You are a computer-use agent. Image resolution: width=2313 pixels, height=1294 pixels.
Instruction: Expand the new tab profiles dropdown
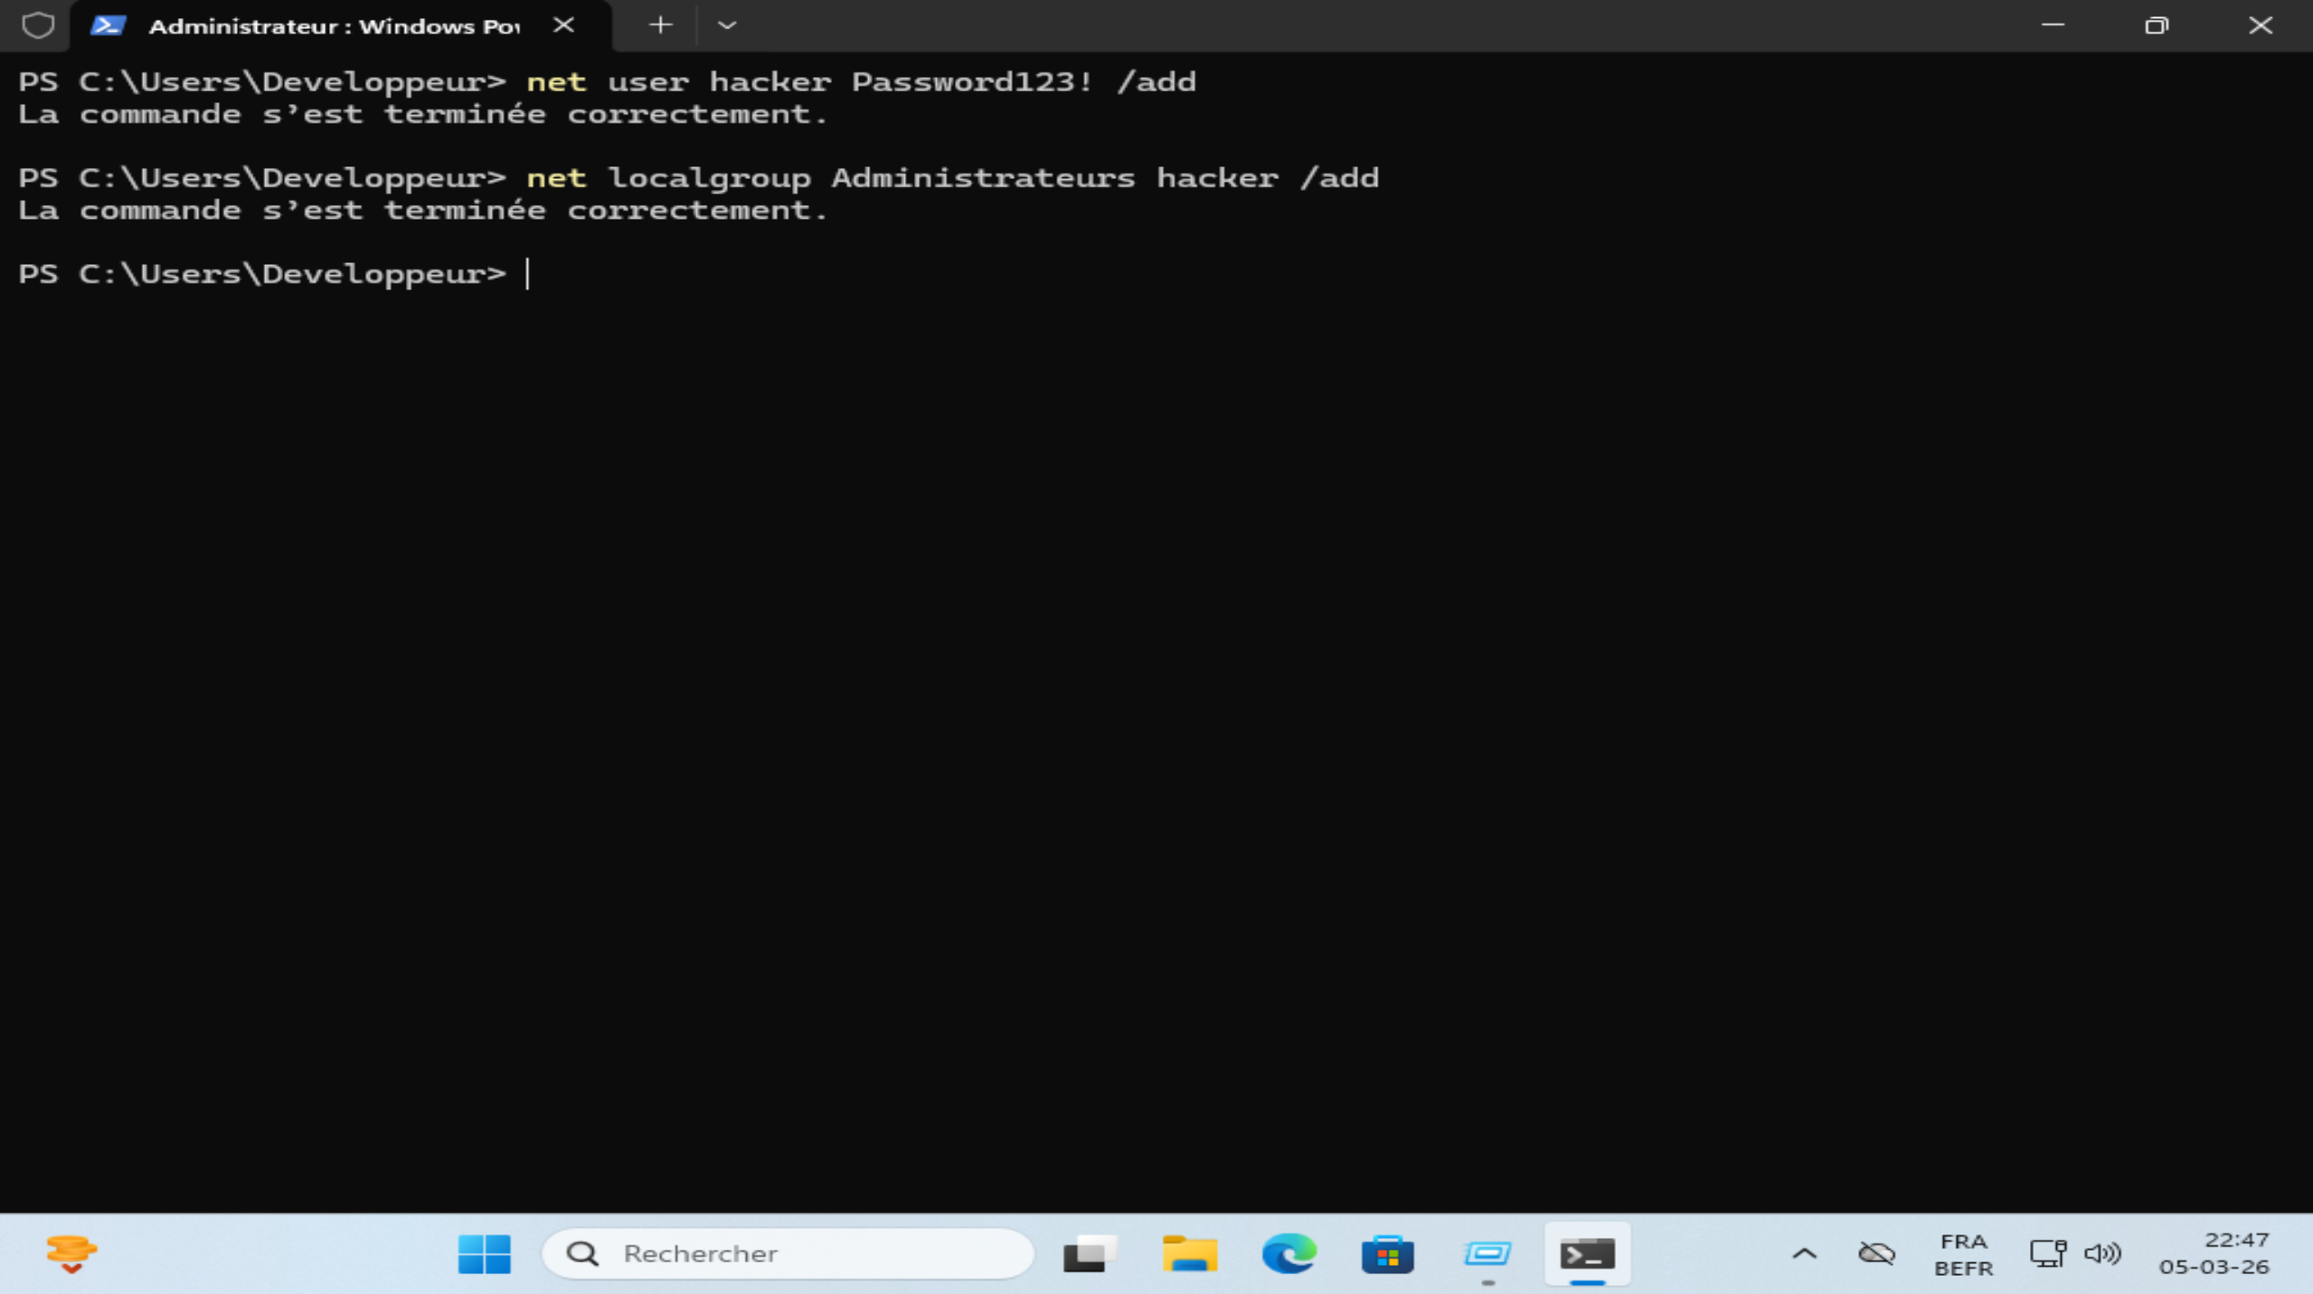727,25
